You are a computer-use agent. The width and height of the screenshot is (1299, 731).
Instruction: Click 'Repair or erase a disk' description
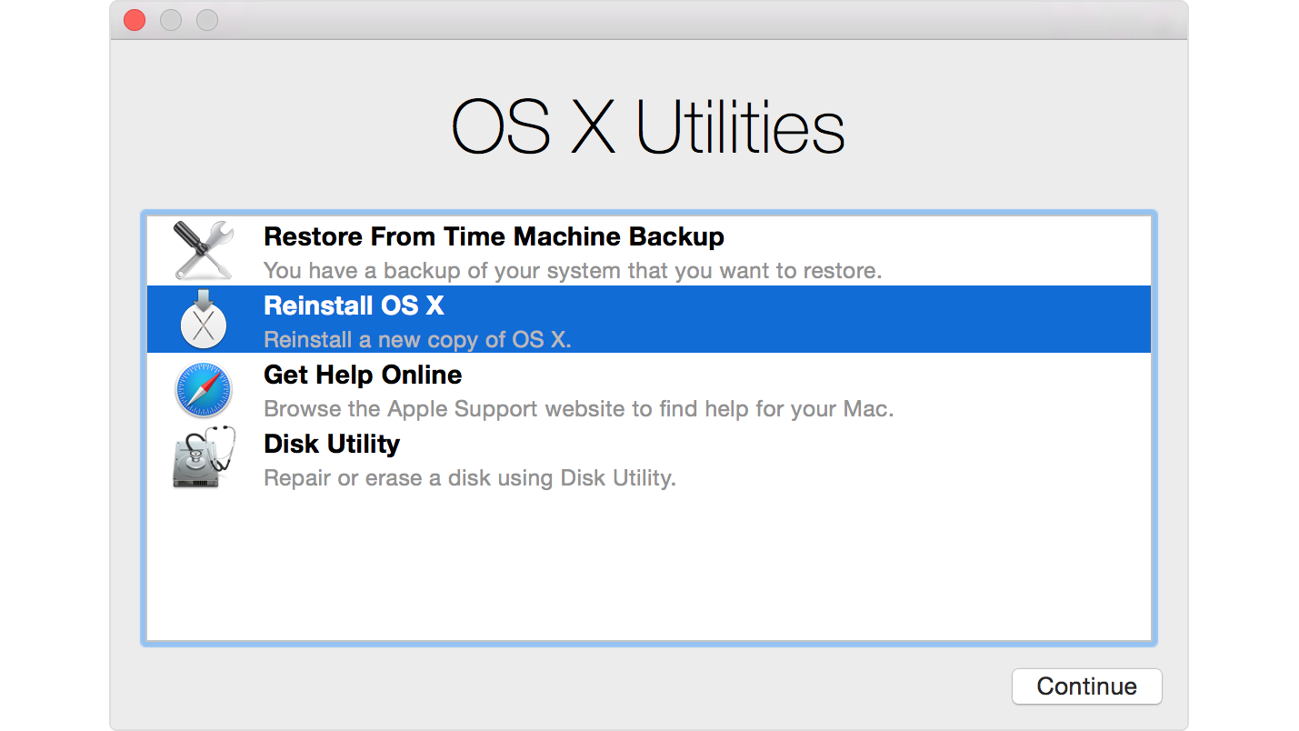(469, 478)
